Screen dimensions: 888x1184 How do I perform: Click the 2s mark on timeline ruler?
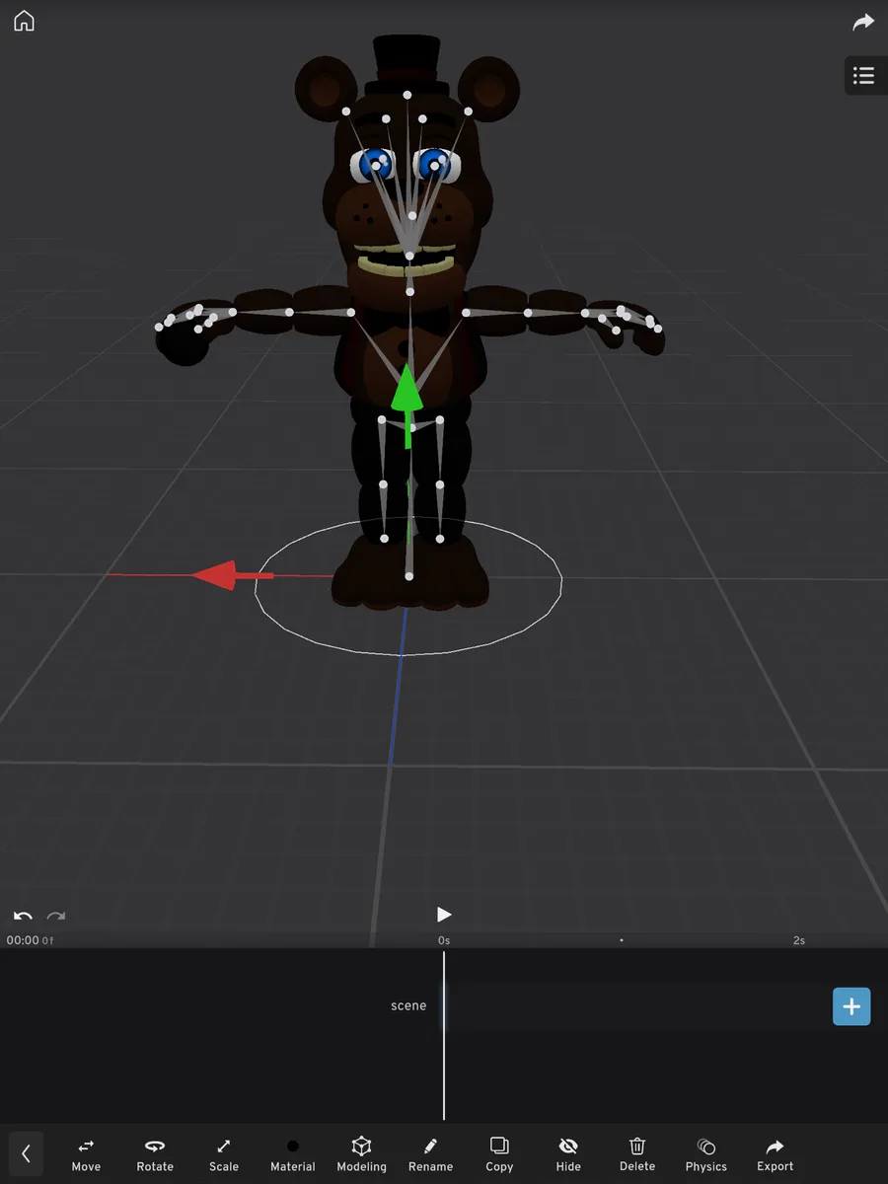point(799,940)
